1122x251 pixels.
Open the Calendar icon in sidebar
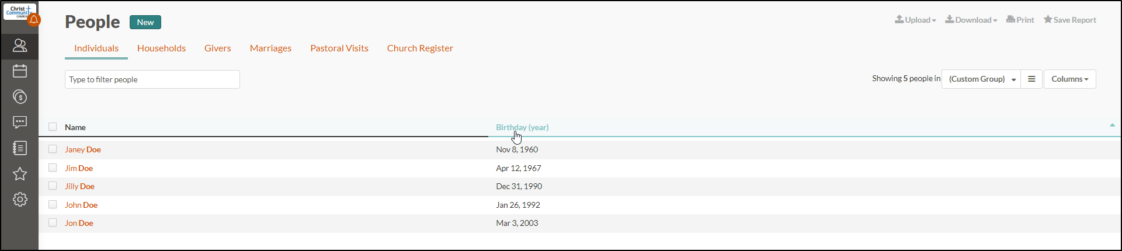(20, 71)
